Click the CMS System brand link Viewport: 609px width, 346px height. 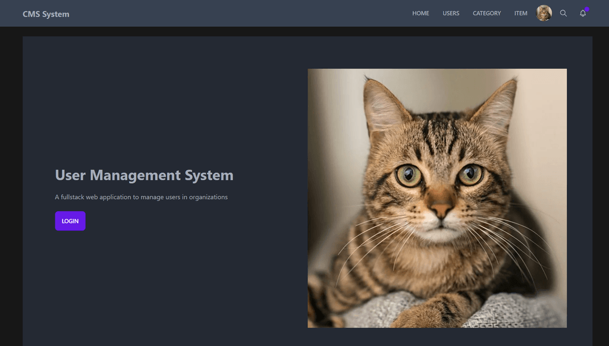[46, 14]
